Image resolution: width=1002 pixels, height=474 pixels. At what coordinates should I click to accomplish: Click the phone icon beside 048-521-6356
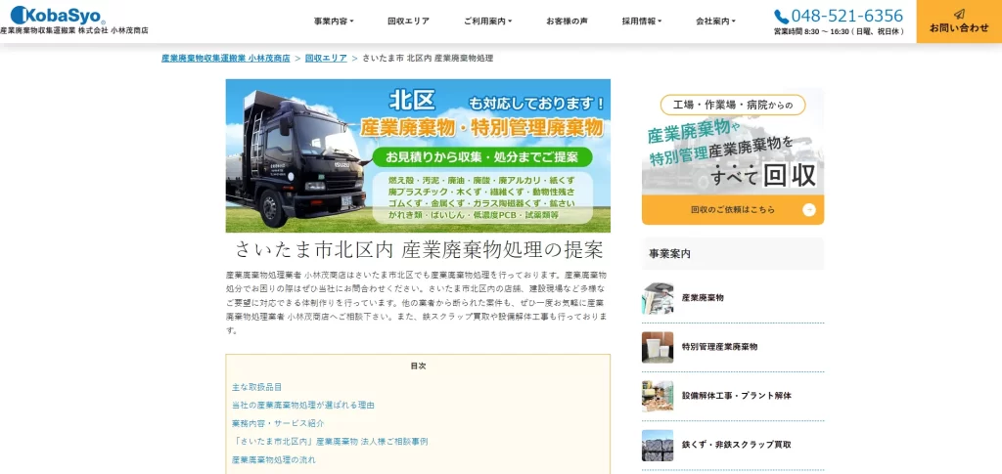coord(781,17)
